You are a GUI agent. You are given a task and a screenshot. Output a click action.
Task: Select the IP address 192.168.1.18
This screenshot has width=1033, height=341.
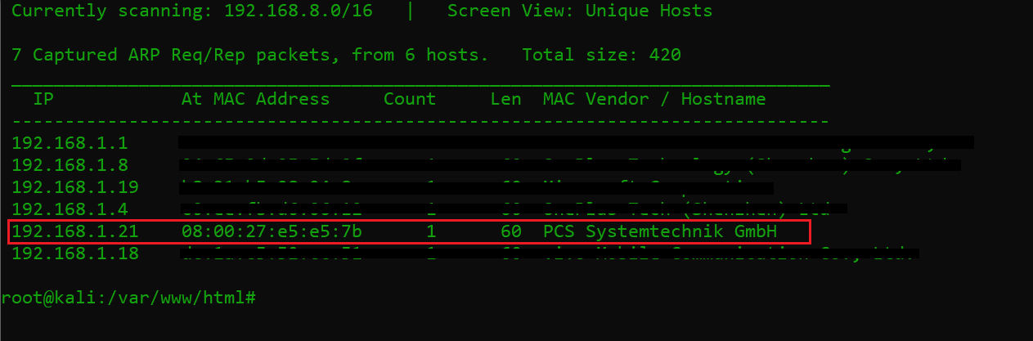pyautogui.click(x=74, y=254)
